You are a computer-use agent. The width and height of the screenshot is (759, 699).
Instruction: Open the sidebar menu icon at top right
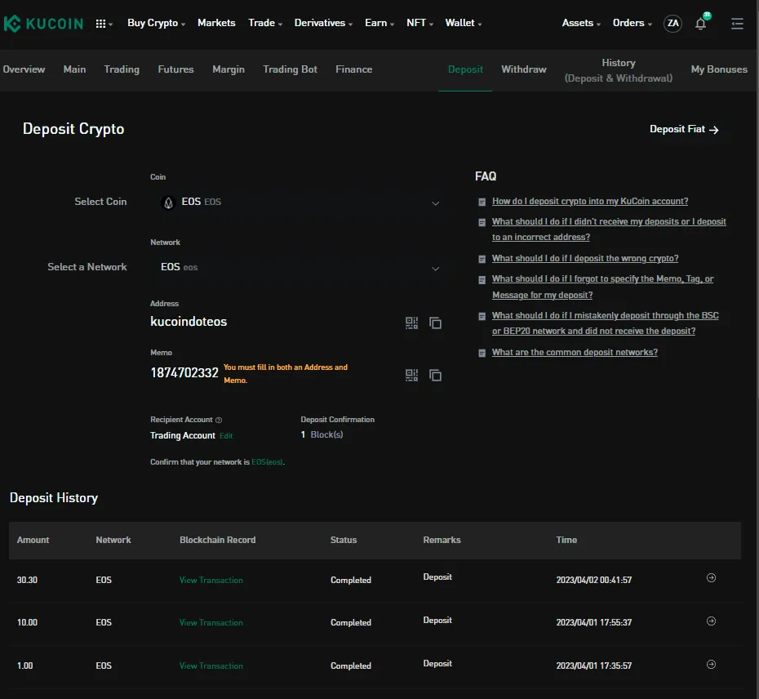point(737,23)
